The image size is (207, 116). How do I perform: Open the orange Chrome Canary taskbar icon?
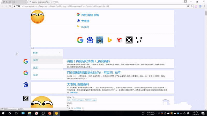(56, 113)
